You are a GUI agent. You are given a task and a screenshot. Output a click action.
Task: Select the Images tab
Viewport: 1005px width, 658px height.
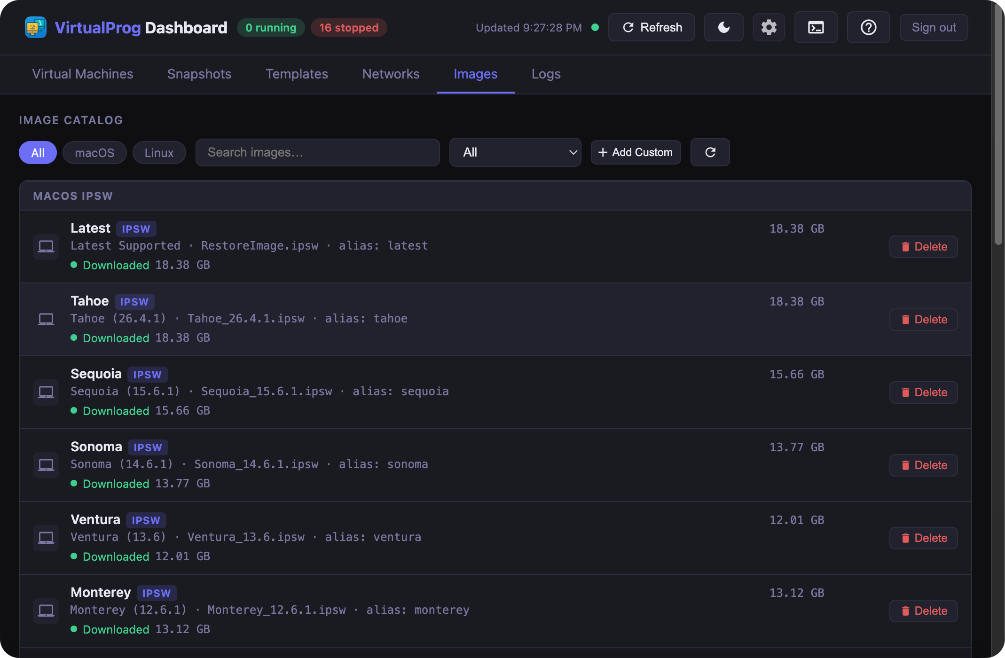475,74
